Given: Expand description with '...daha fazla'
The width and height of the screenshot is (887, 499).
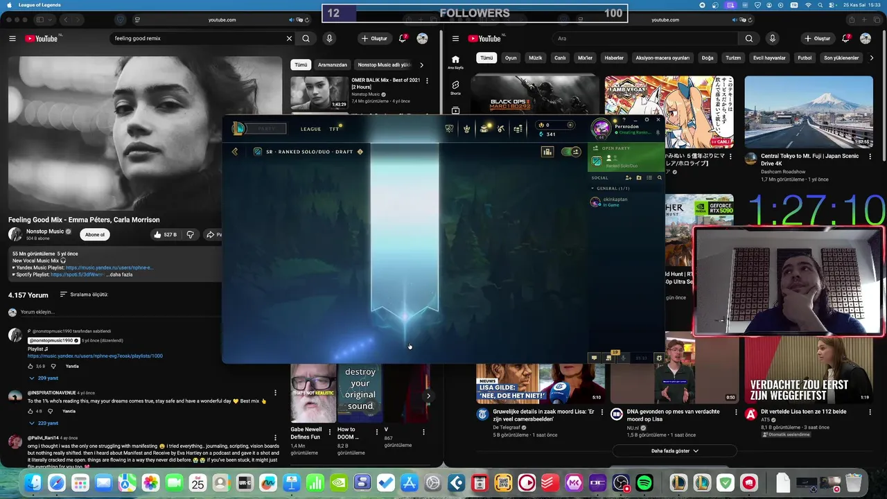Looking at the screenshot, I should tap(119, 274).
